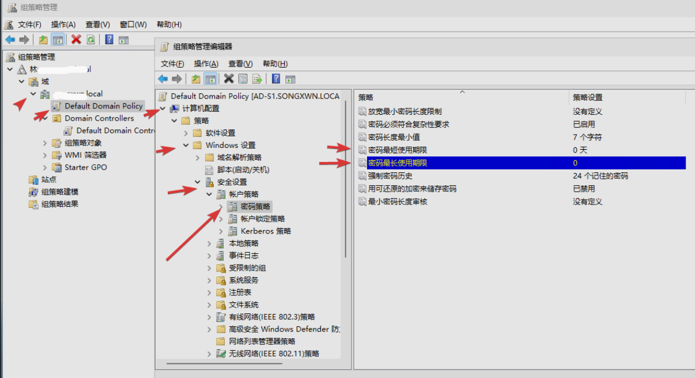Screen dimensions: 695x378
Task: Collapse 域 node in left tree
Action: tap(22, 82)
